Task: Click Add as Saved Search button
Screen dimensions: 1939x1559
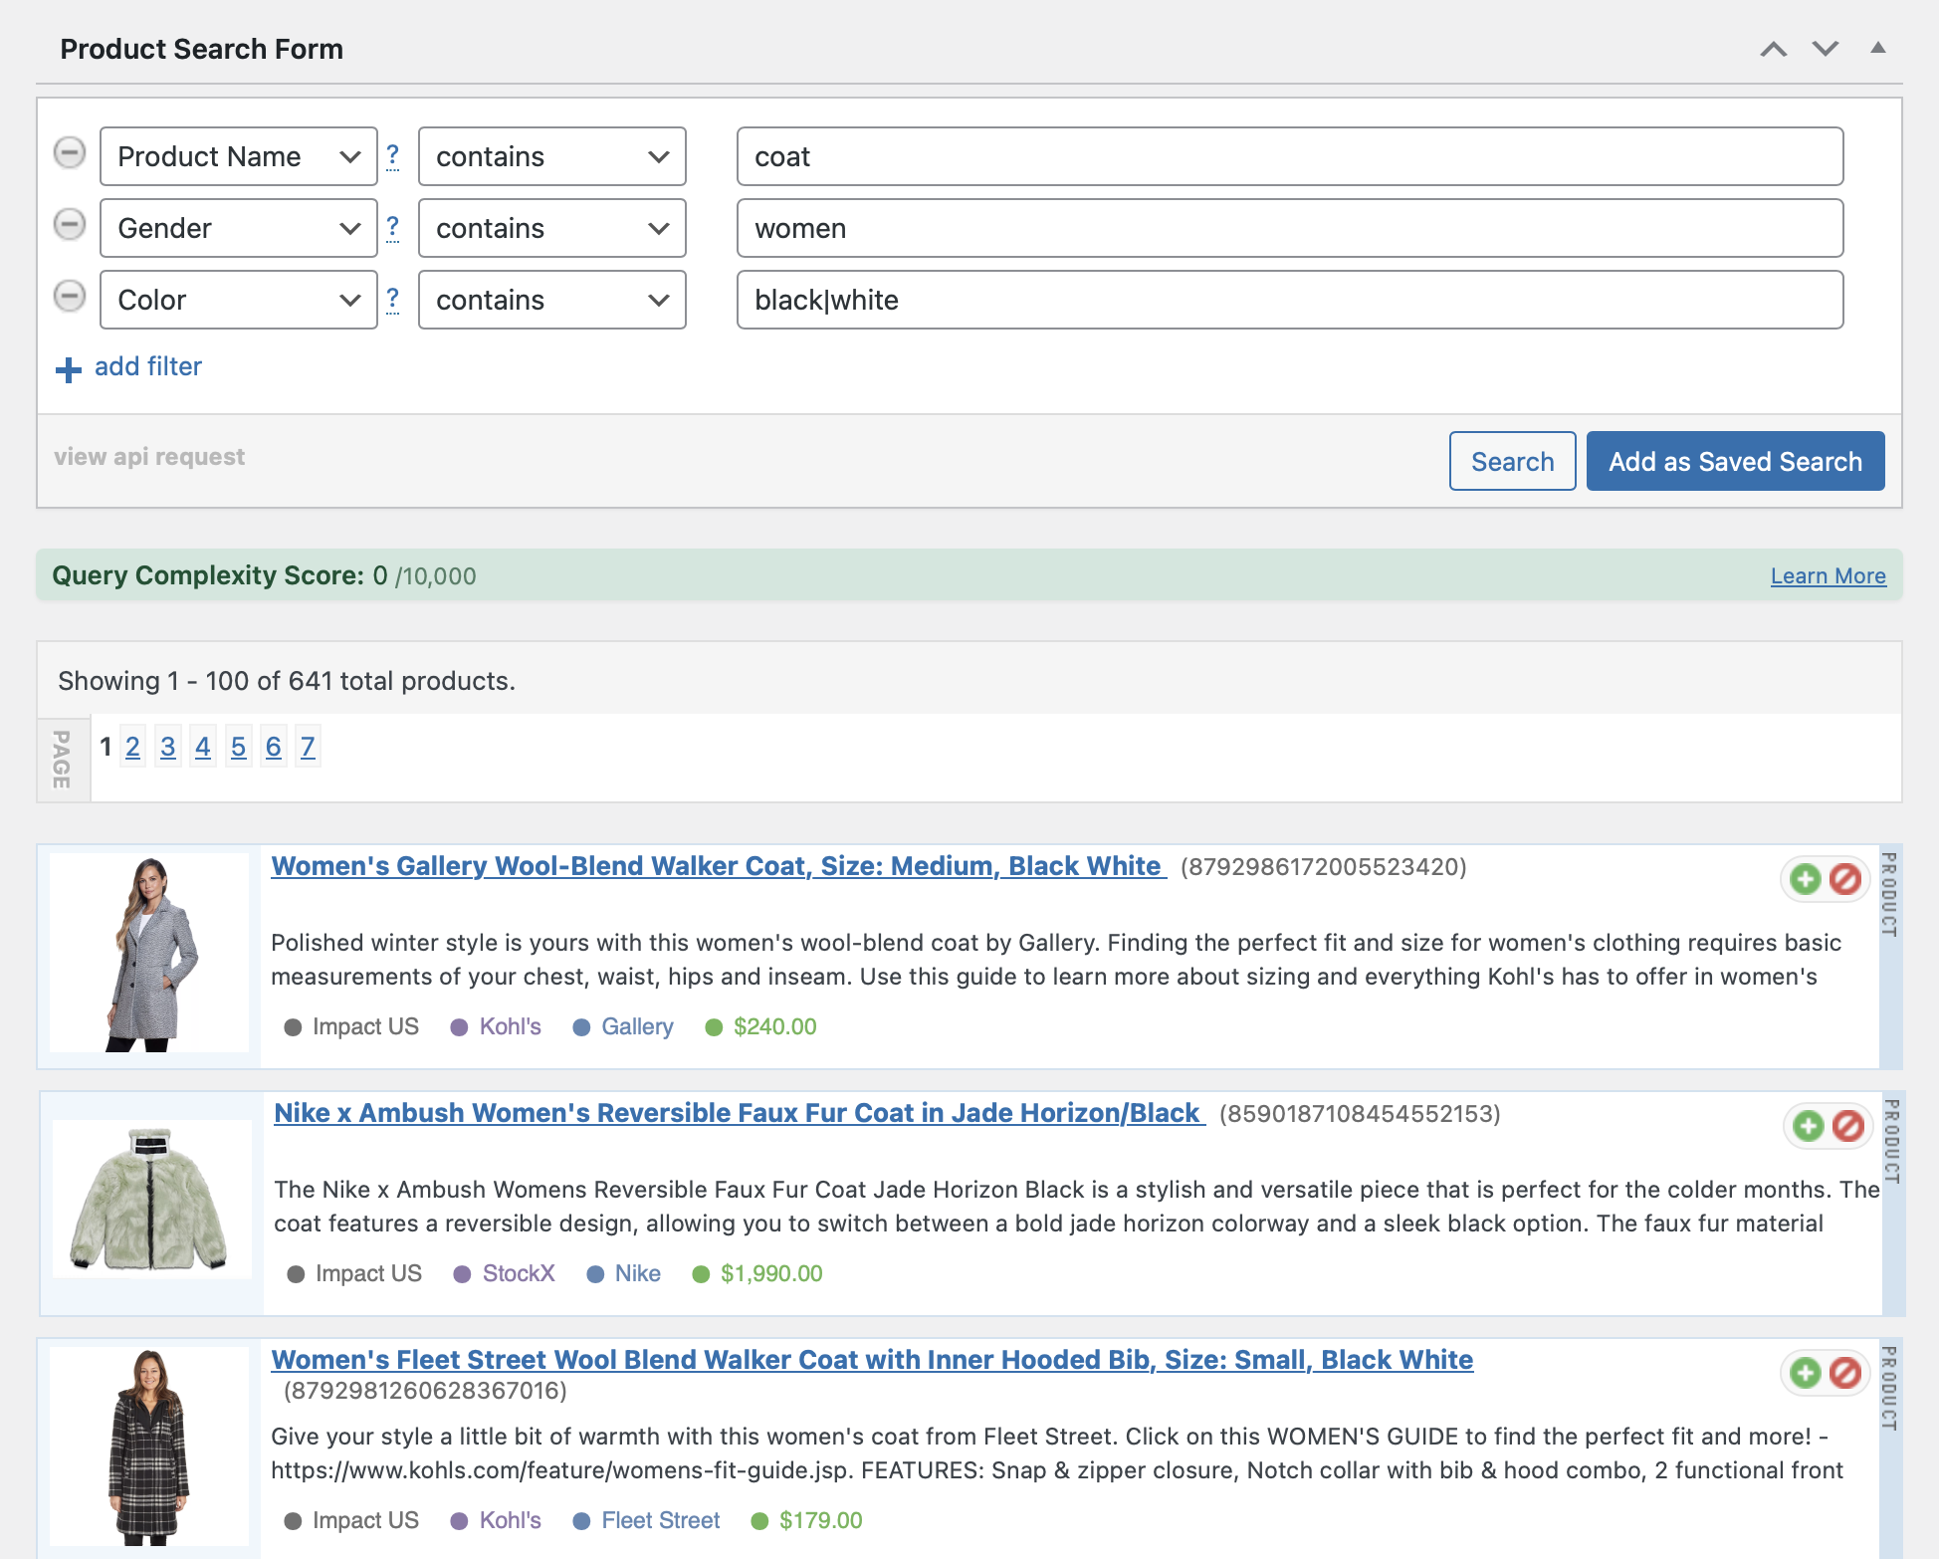Action: click(1735, 461)
